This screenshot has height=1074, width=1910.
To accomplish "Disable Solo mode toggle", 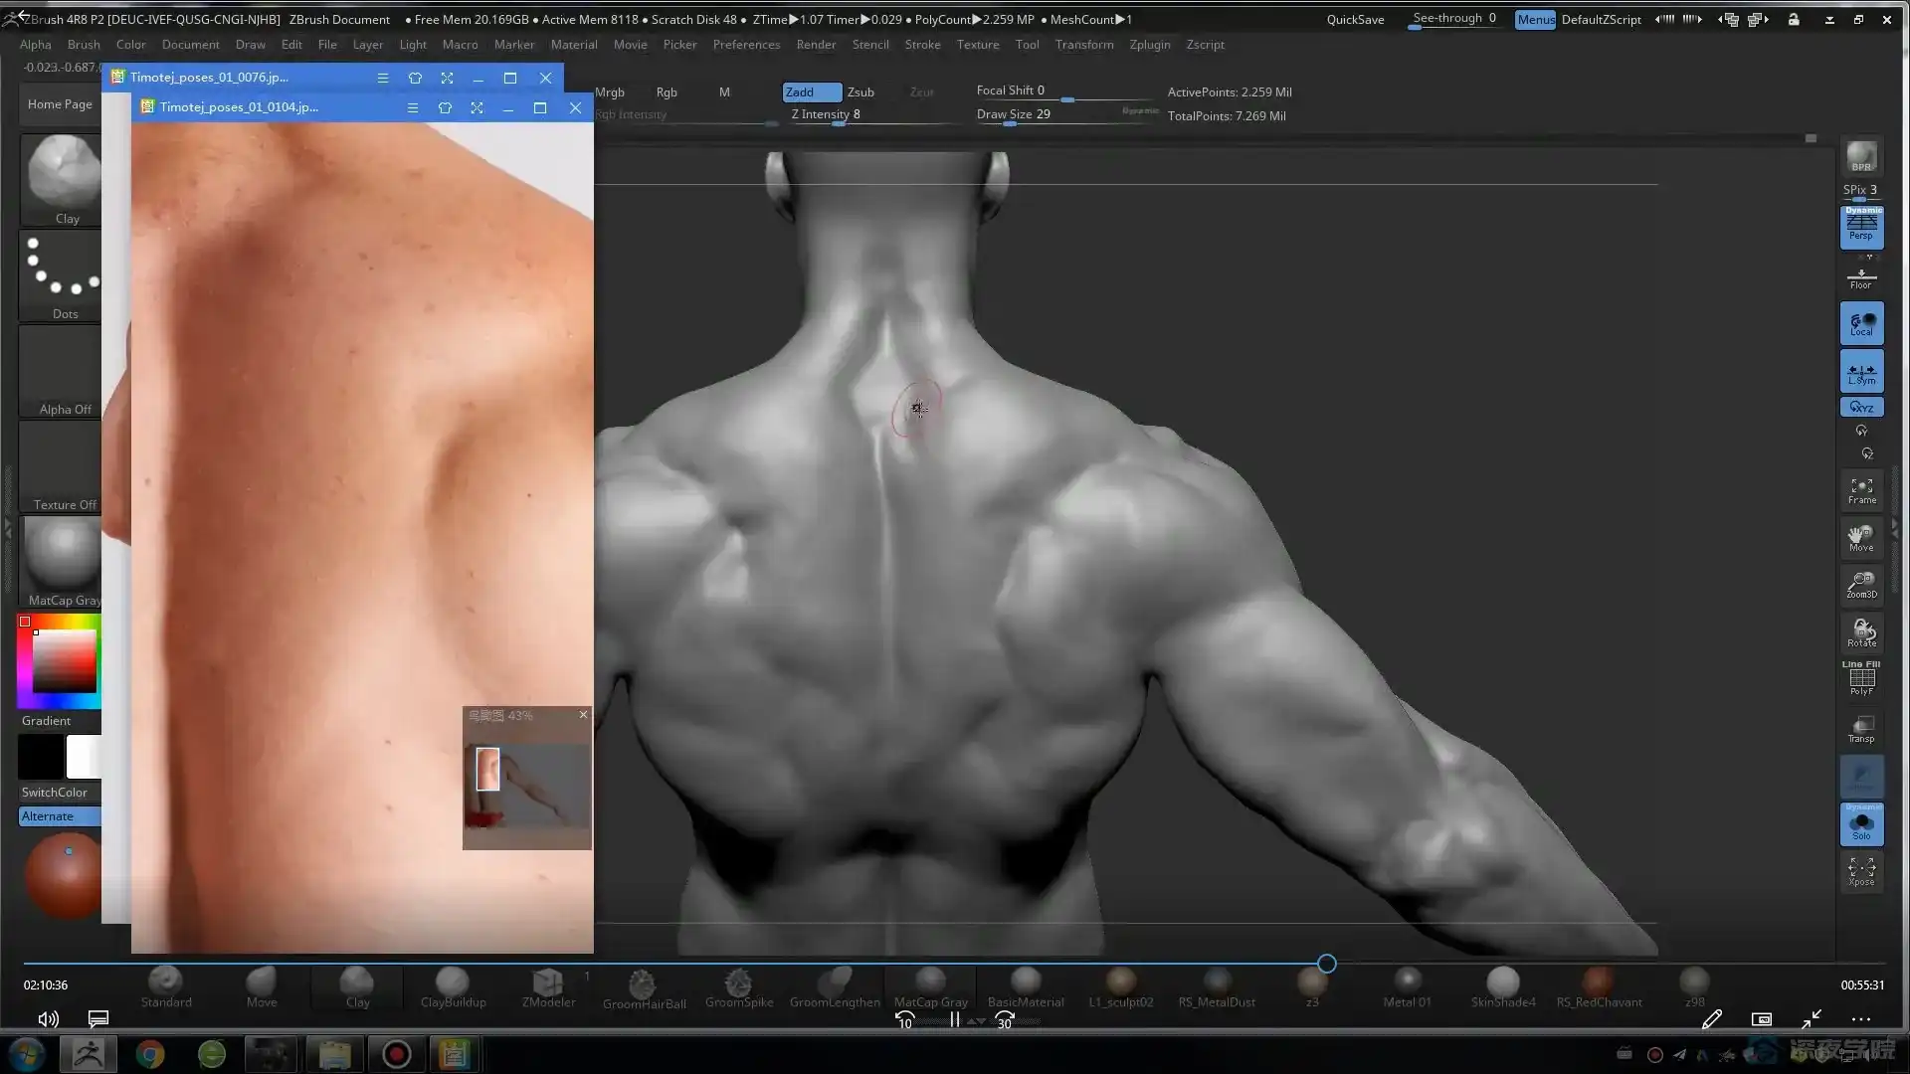I will click(1861, 825).
